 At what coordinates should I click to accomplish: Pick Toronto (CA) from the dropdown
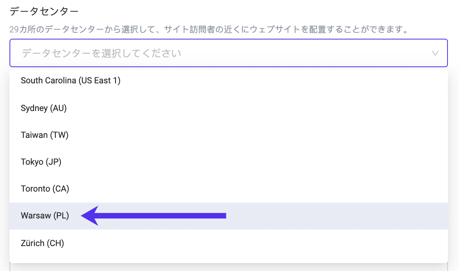[45, 188]
